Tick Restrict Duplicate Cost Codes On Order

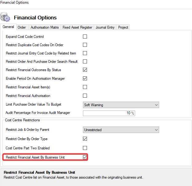[x=85, y=45]
